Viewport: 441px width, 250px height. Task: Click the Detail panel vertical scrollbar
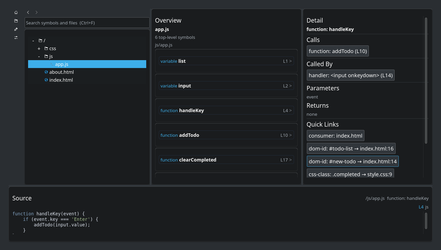(426, 80)
